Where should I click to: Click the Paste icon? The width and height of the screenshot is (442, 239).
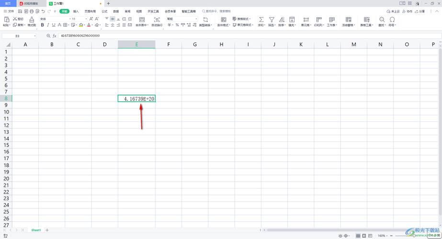point(7,20)
